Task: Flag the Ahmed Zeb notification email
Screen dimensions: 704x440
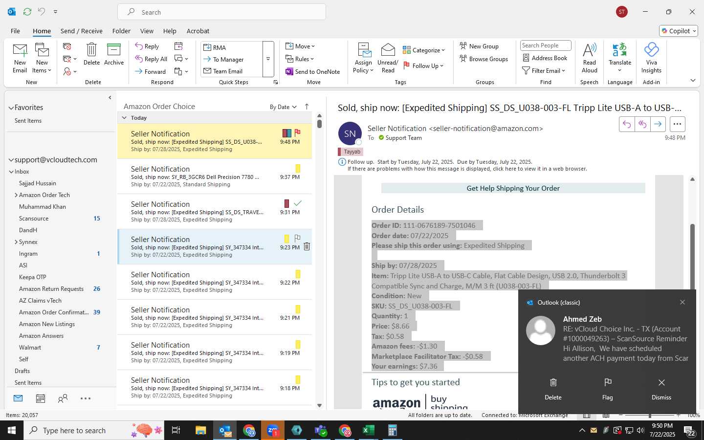Action: 607,389
